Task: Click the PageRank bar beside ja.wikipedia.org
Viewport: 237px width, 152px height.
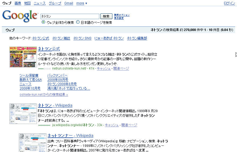Action: [x=44, y=125]
